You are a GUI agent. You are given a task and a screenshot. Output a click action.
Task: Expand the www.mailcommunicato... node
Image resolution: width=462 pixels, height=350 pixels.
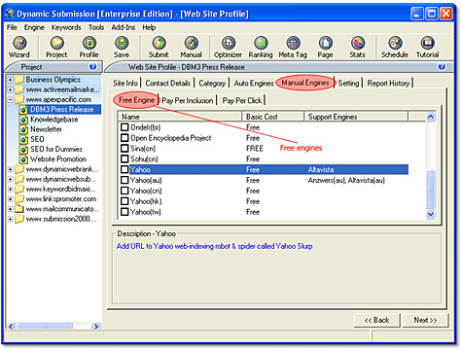pyautogui.click(x=11, y=209)
